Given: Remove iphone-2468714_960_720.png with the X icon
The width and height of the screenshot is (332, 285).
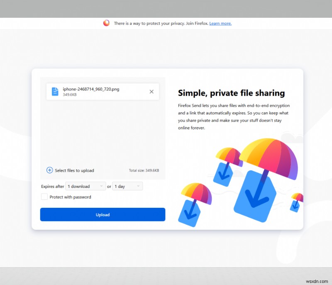Looking at the screenshot, I should click(x=151, y=91).
